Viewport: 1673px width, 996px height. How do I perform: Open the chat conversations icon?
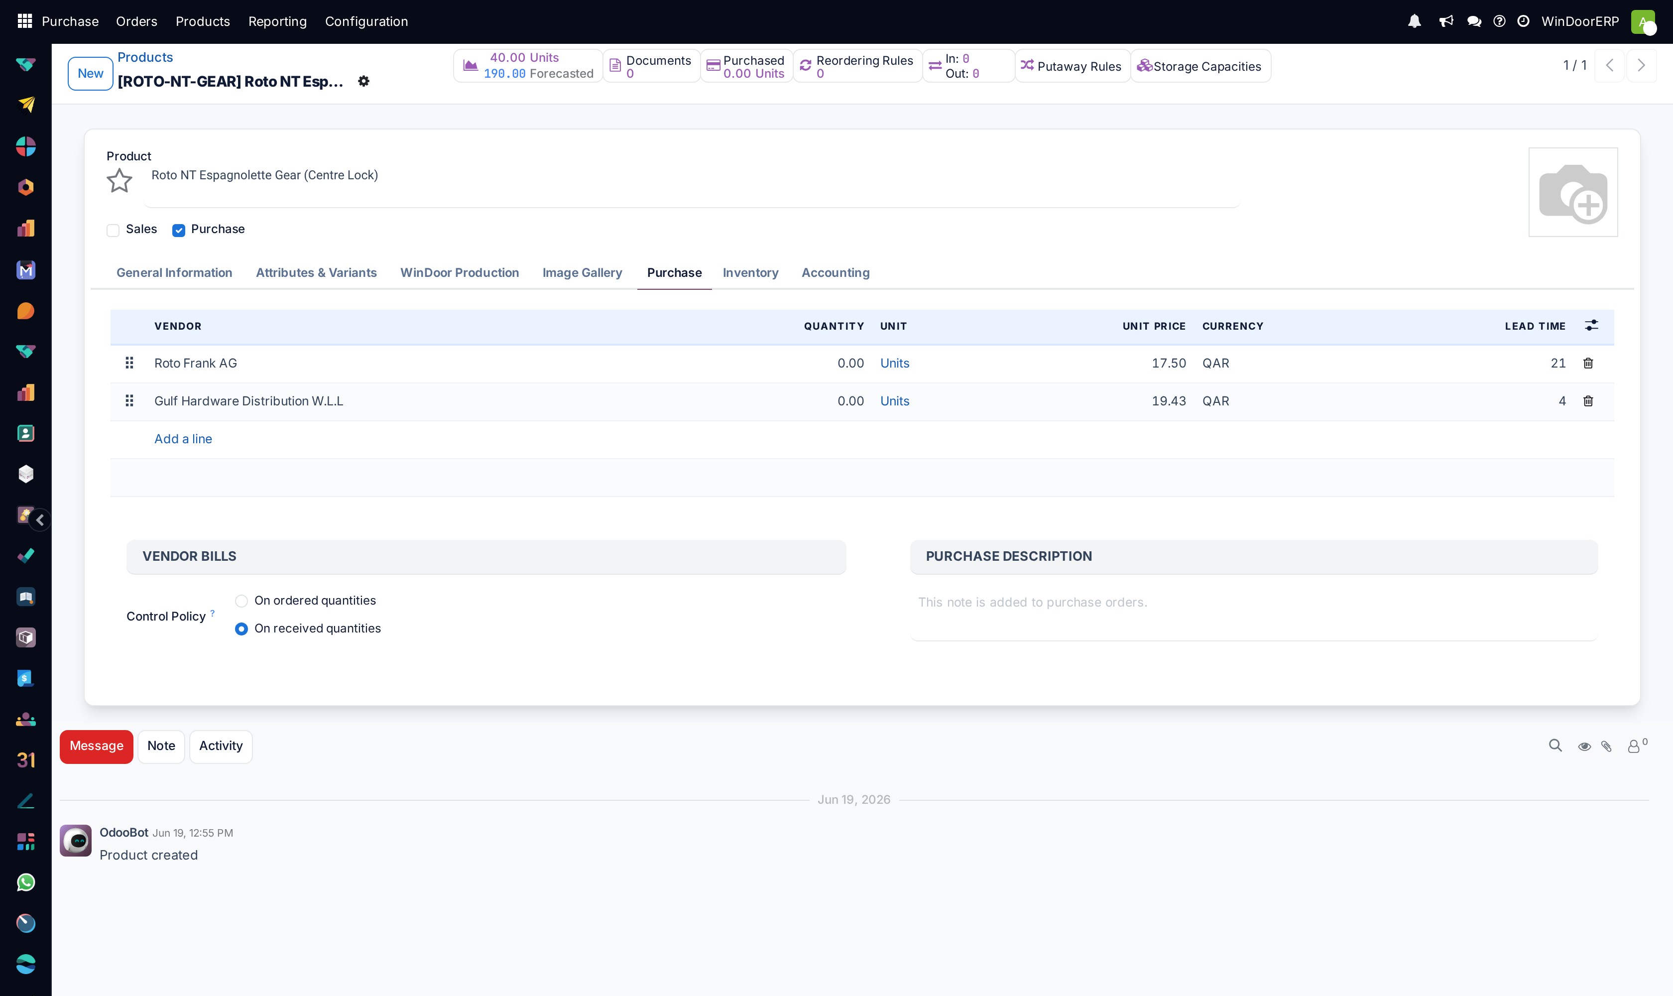[1474, 21]
